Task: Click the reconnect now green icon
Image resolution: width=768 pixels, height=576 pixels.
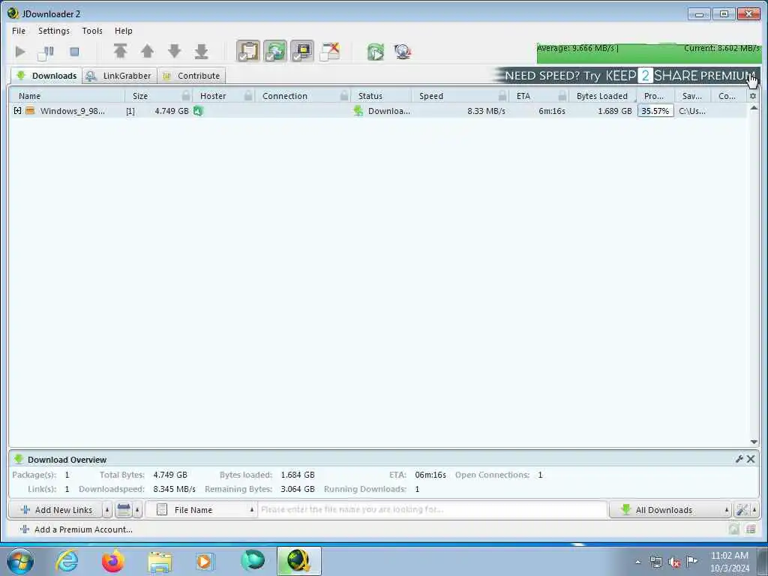Action: [376, 52]
